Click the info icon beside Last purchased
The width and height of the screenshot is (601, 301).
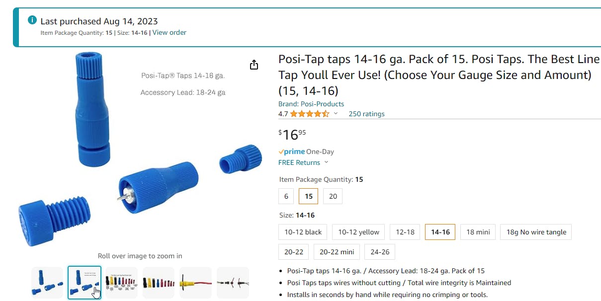click(x=32, y=20)
